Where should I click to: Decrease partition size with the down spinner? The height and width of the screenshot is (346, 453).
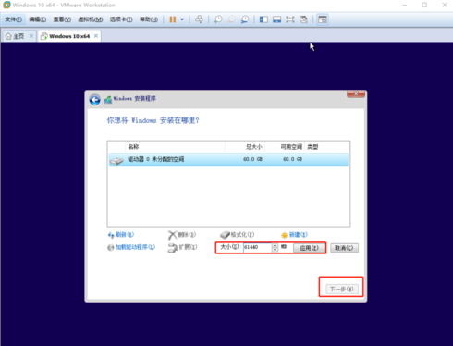coord(275,250)
